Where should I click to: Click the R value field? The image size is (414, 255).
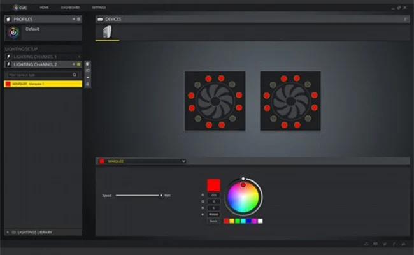213,195
